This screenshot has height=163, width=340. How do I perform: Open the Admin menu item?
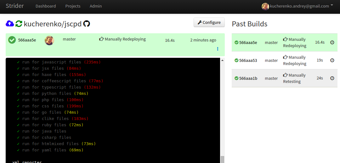(x=96, y=6)
